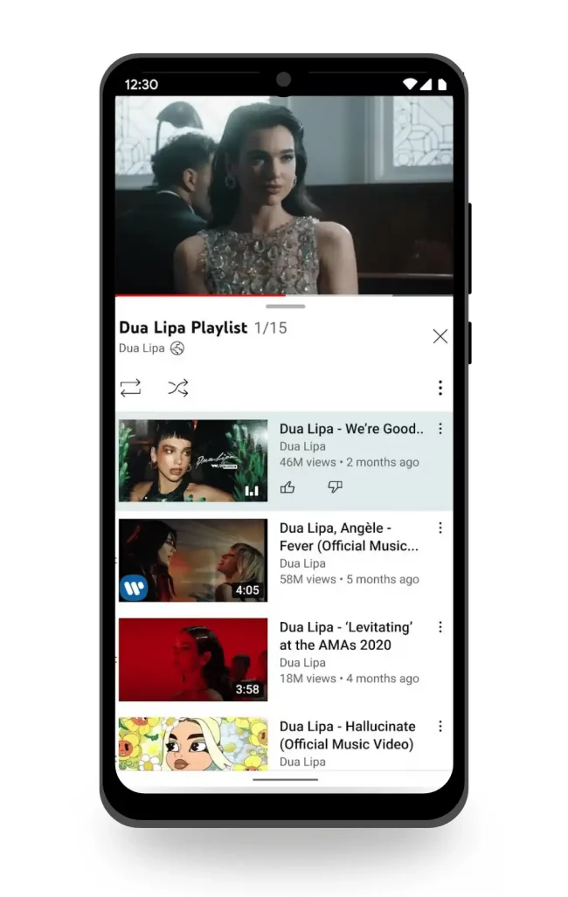Open more options for Hallucinate video
The height and width of the screenshot is (897, 568).
[440, 727]
